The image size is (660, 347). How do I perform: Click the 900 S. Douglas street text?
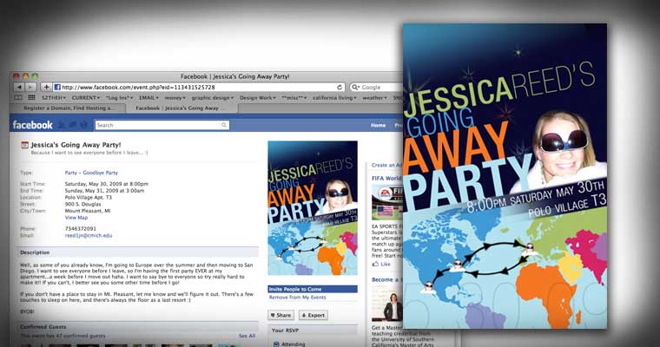pos(82,204)
